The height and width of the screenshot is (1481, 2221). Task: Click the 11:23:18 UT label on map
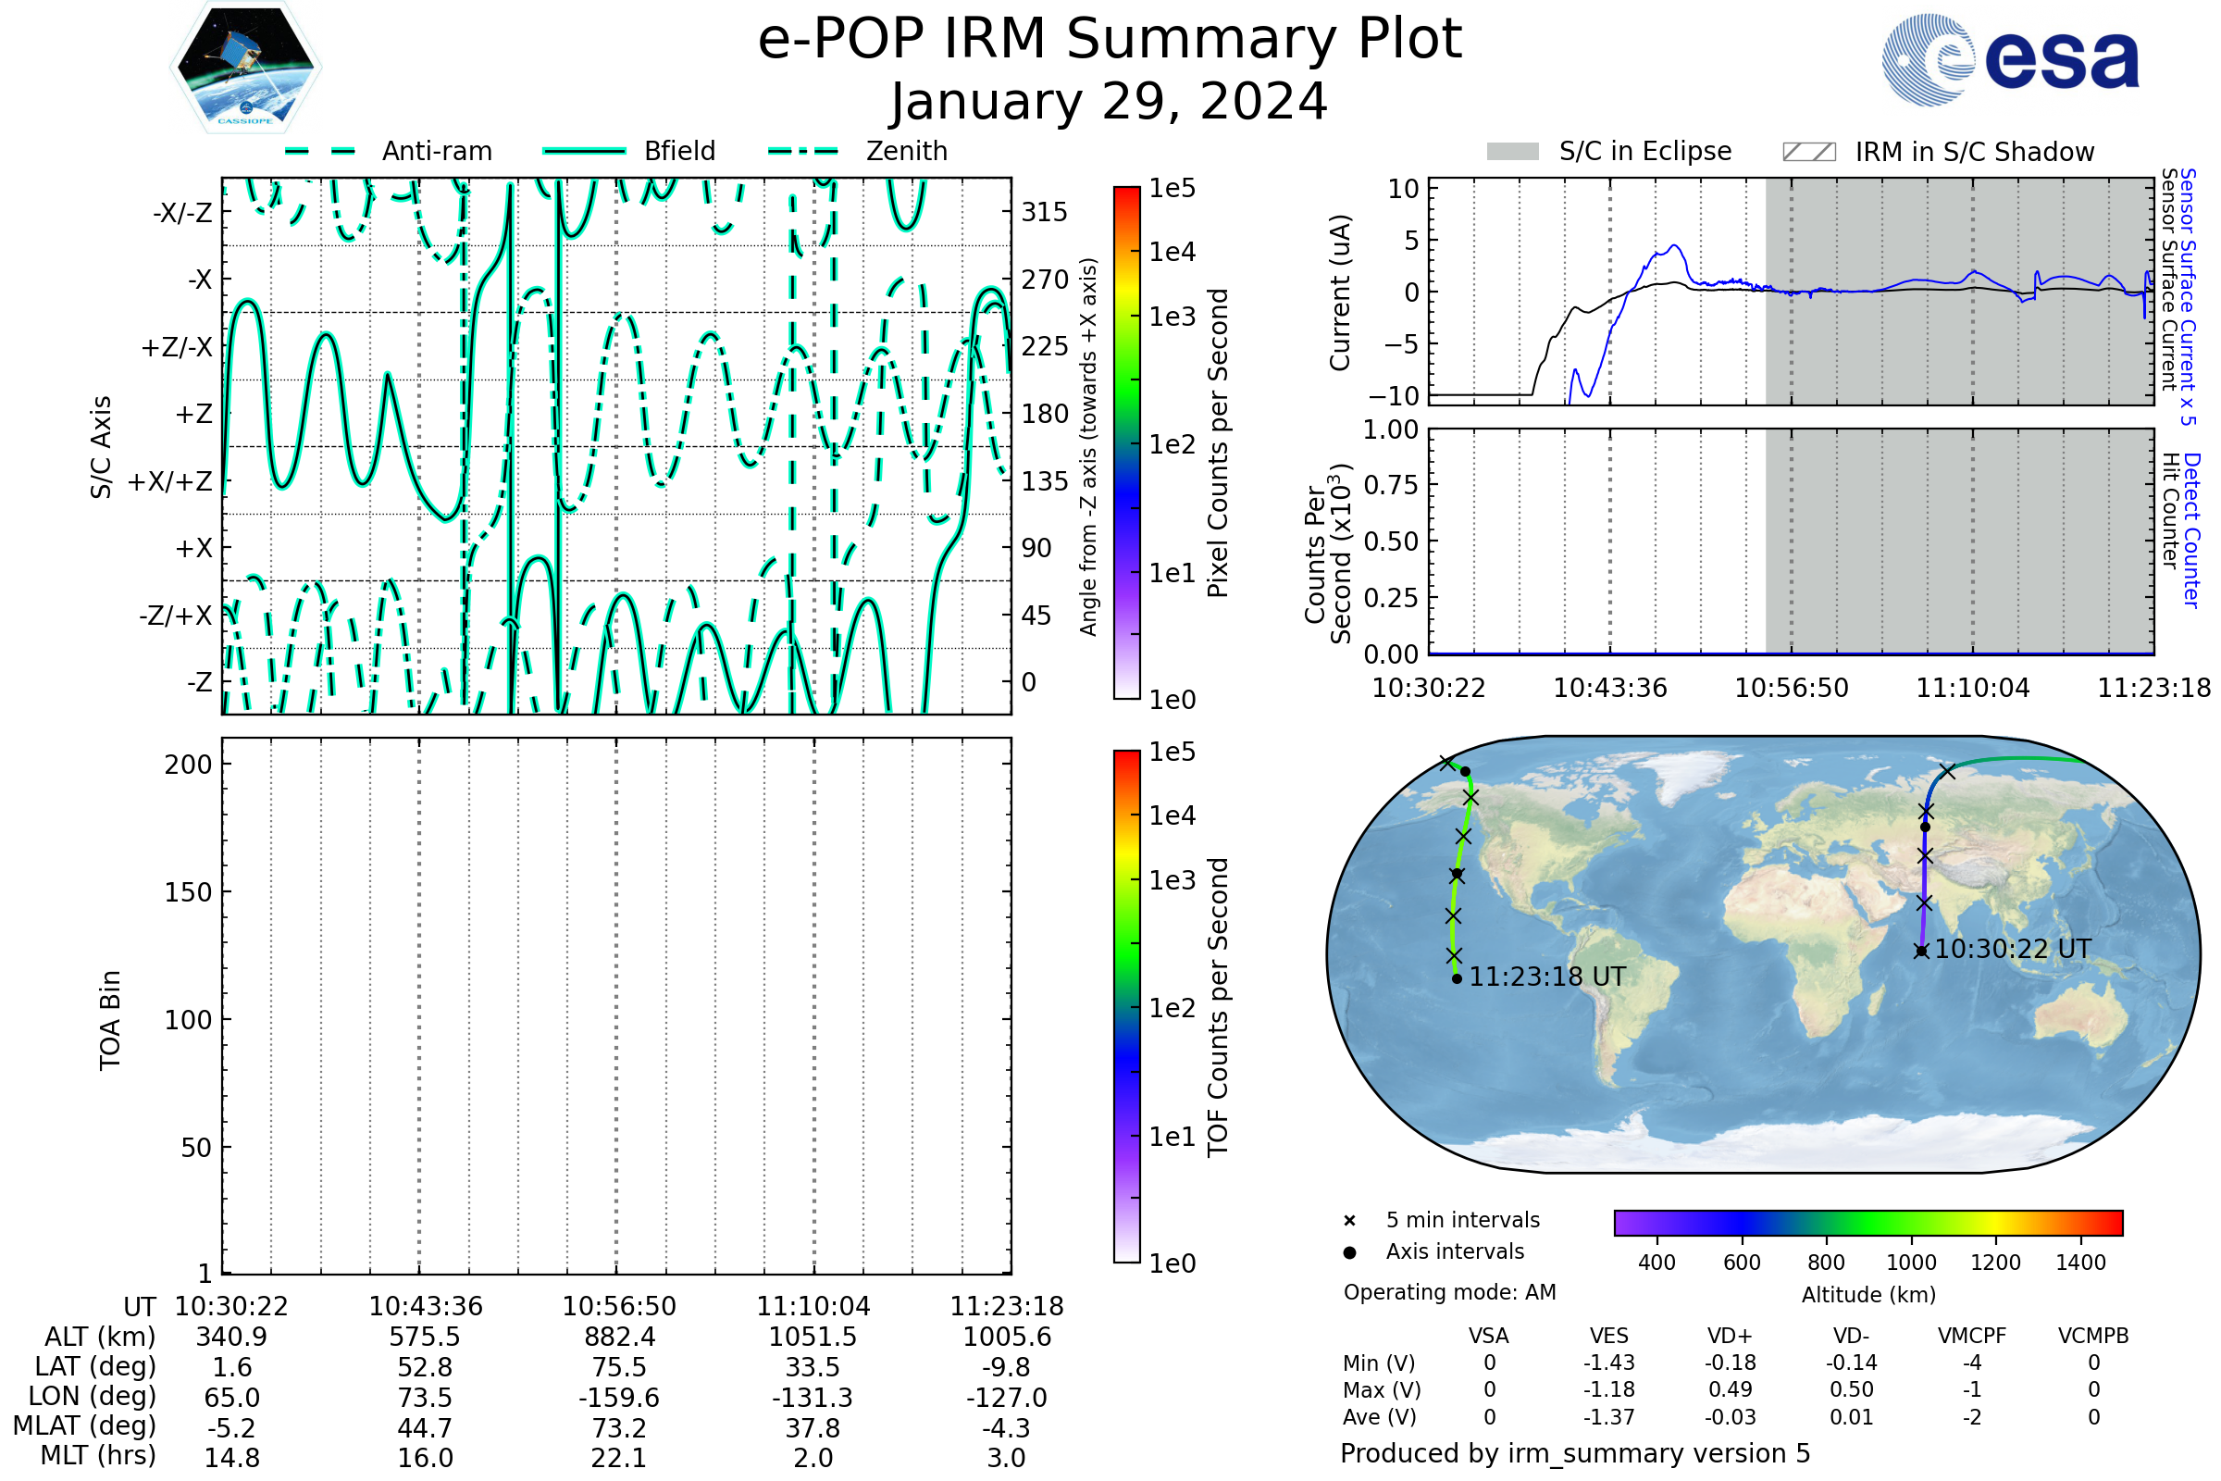pos(1547,977)
